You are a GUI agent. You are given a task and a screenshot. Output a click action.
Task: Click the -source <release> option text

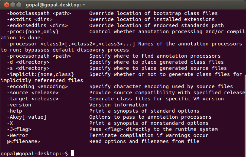click(x=33, y=93)
